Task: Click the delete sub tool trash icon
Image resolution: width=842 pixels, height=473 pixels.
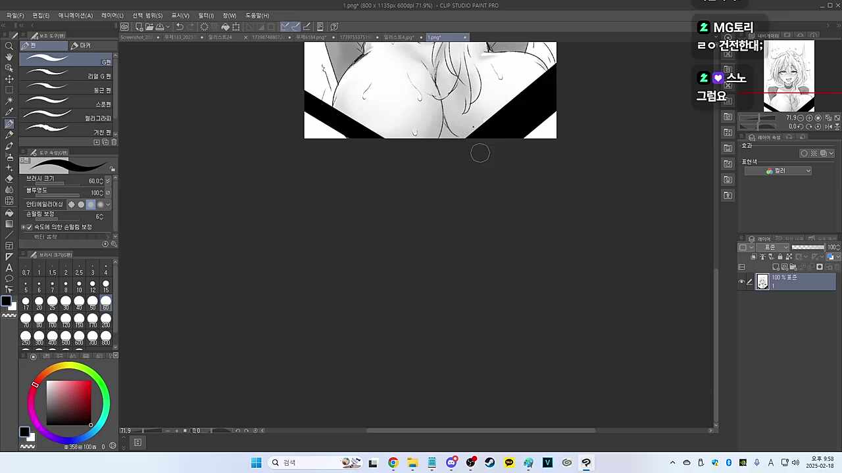Action: pyautogui.click(x=114, y=142)
